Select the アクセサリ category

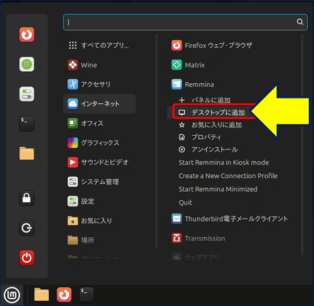[99, 84]
